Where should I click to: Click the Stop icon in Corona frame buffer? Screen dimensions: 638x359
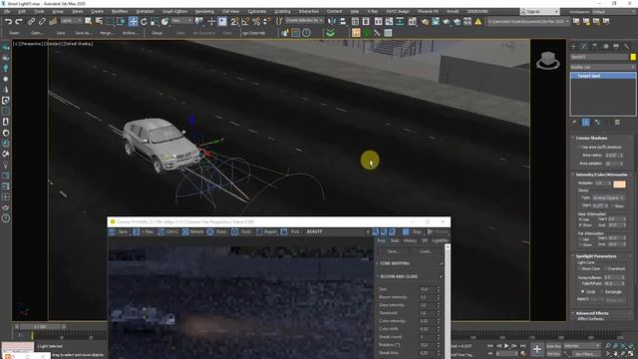point(406,231)
